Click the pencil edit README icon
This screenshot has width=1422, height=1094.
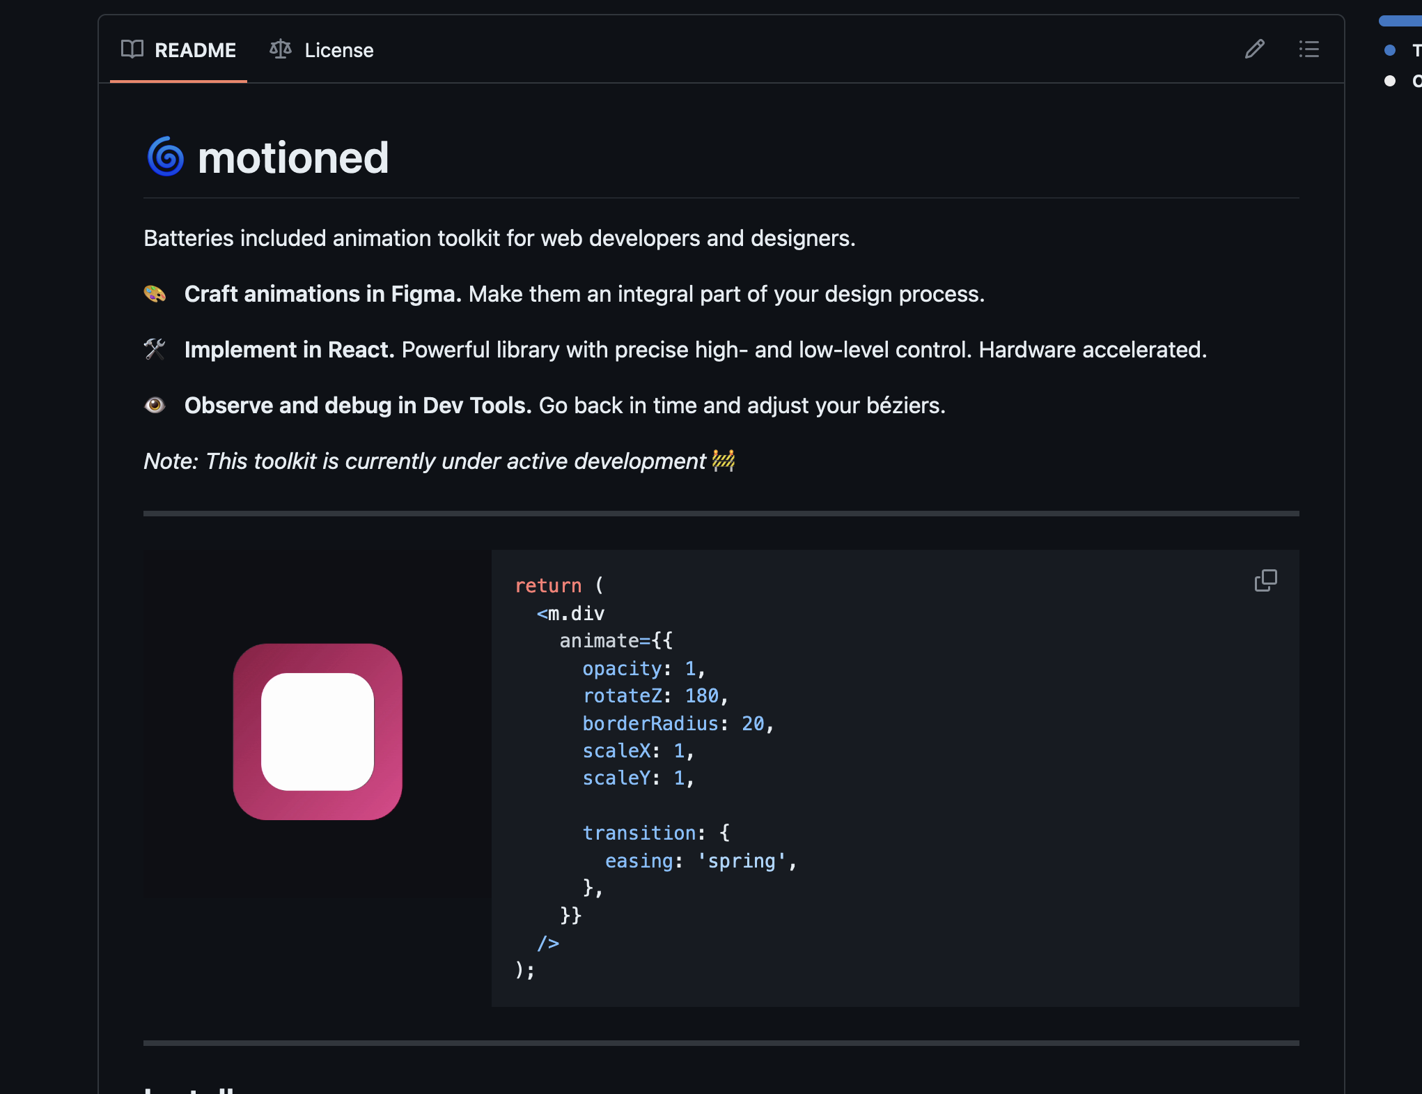click(1254, 49)
